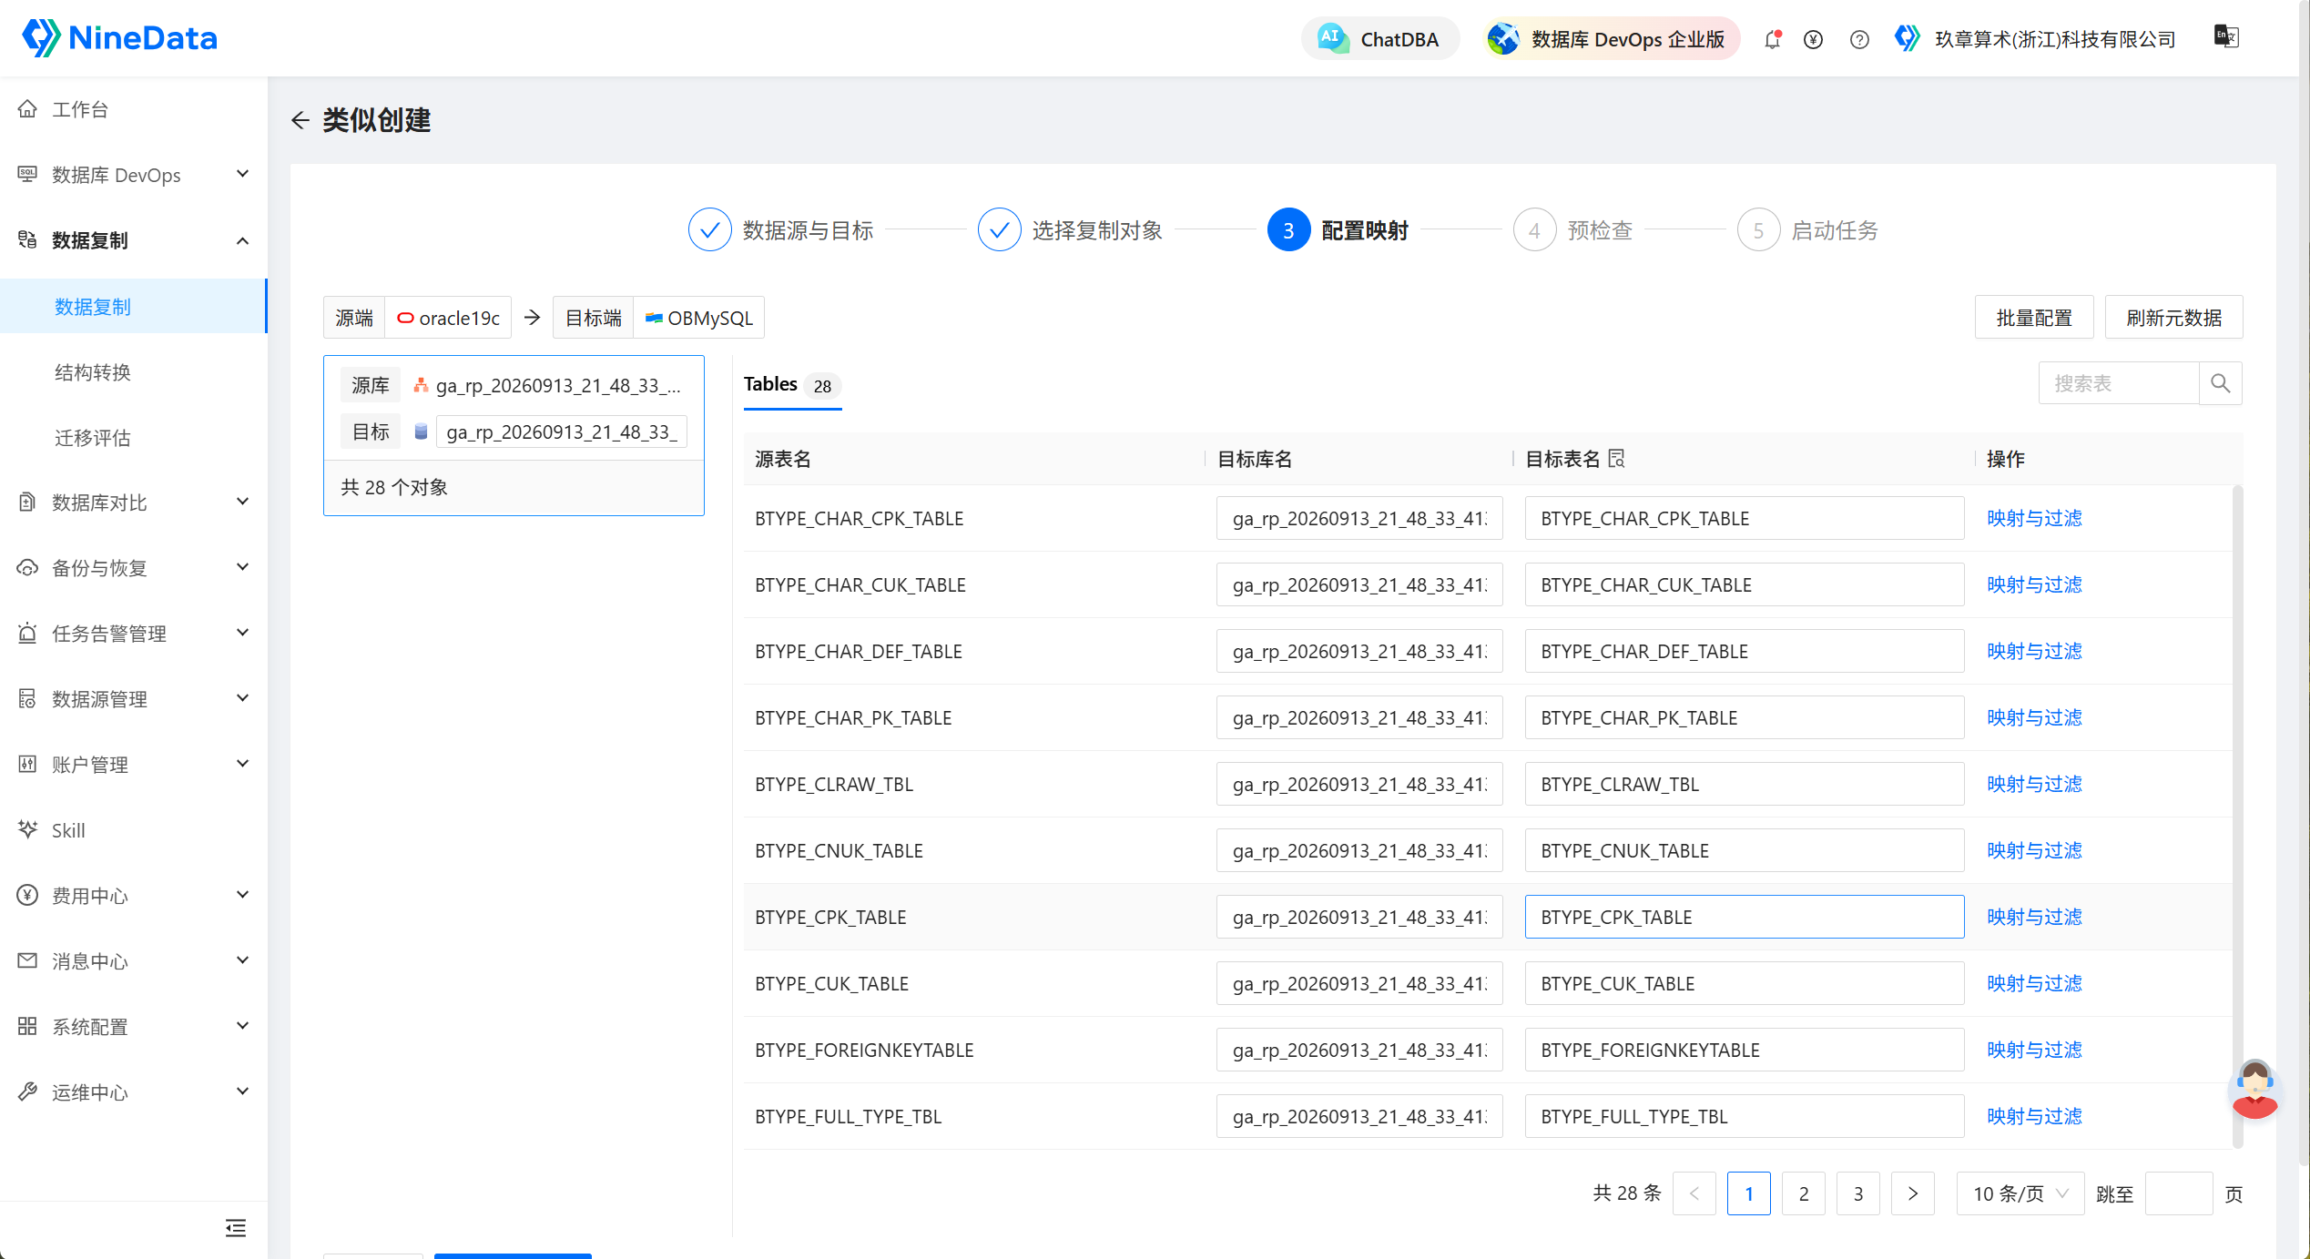
Task: Open the notification bell icon
Action: pos(1772,39)
